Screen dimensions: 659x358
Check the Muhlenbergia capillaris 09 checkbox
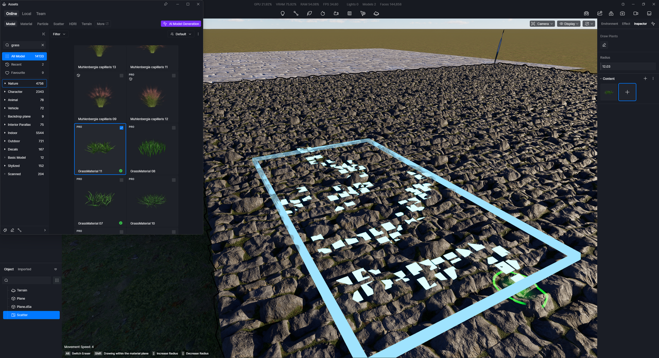coord(122,76)
